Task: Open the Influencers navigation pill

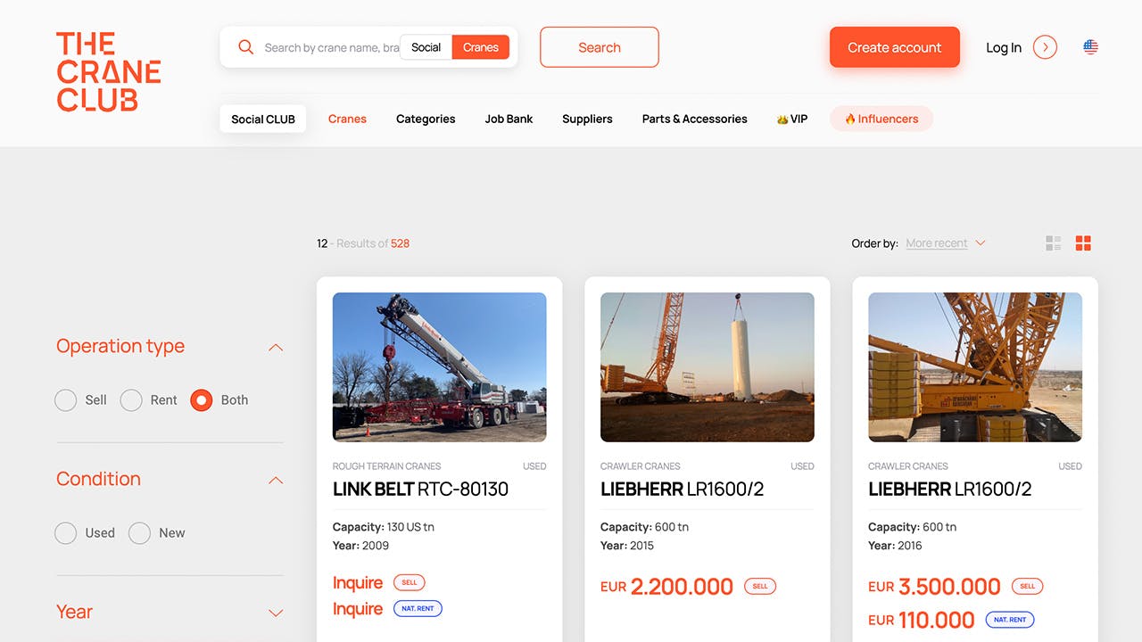Action: point(881,119)
